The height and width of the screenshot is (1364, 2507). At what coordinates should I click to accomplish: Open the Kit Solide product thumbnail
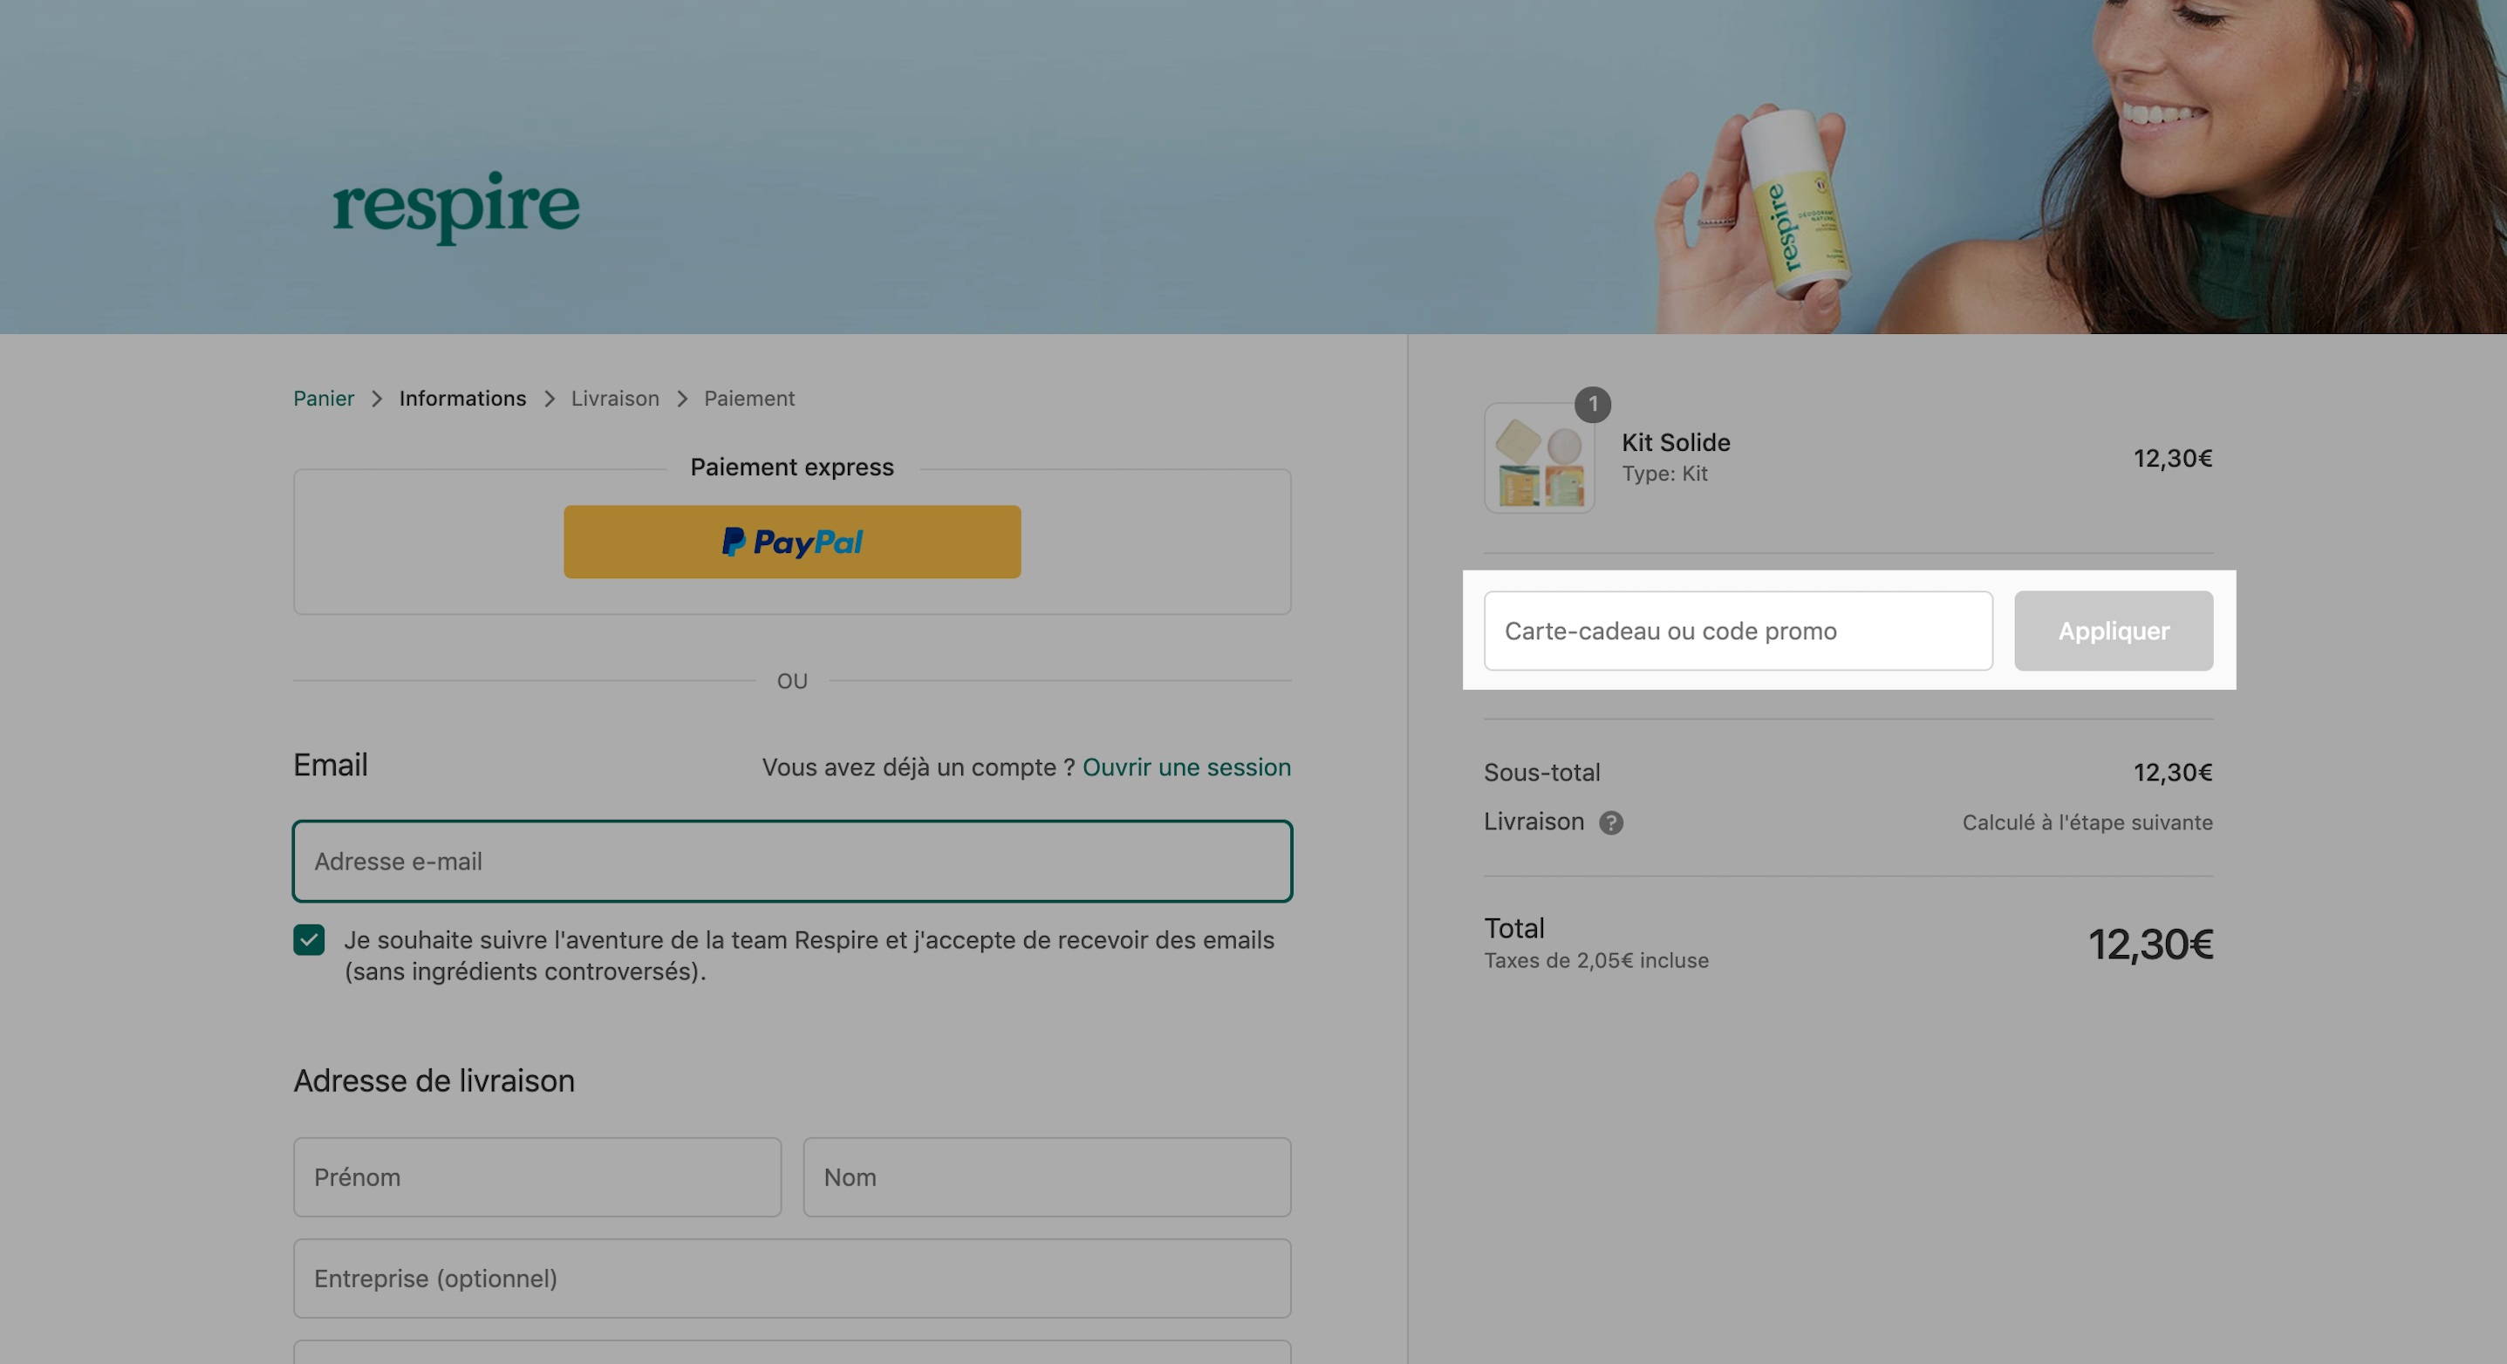point(1539,458)
